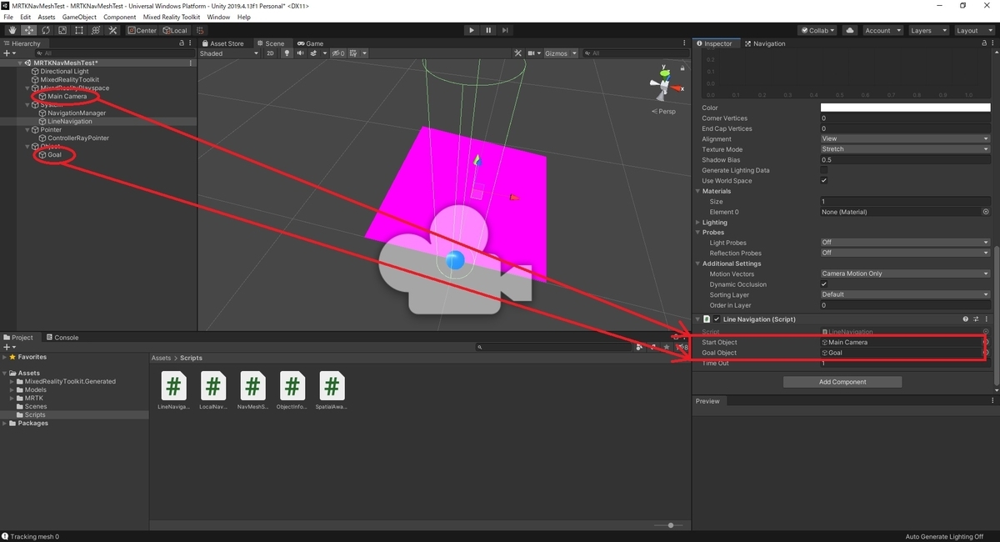1000x542 pixels.
Task: Toggle Generate Lighting Data checkbox
Action: [x=824, y=170]
